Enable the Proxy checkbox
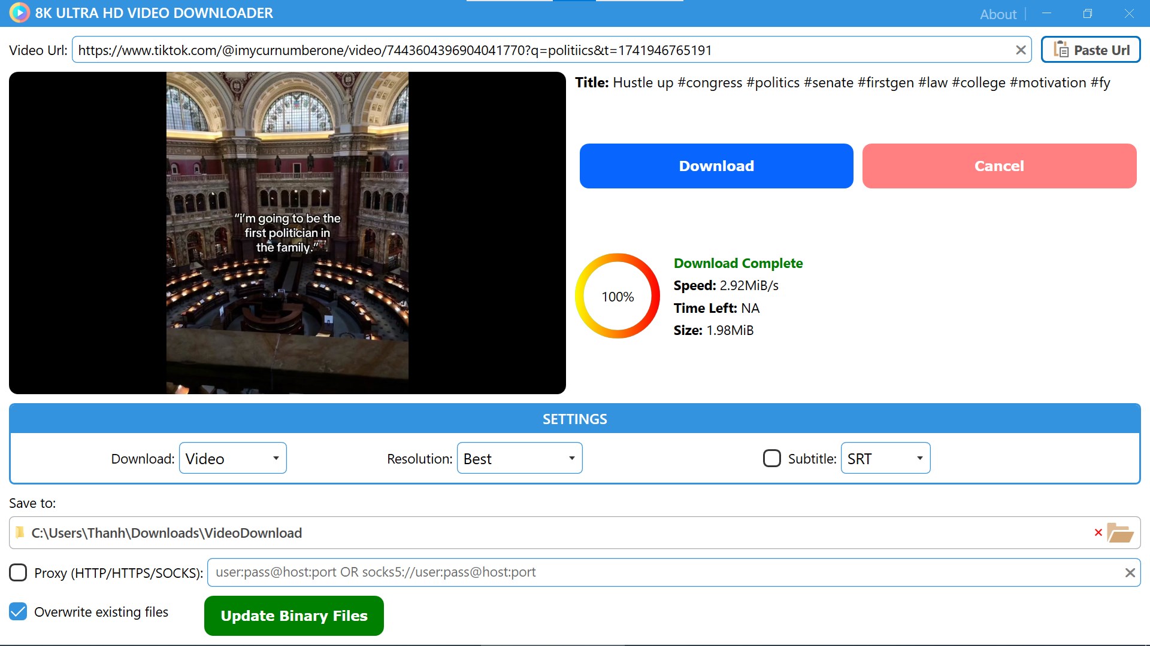This screenshot has width=1150, height=646. pyautogui.click(x=18, y=572)
